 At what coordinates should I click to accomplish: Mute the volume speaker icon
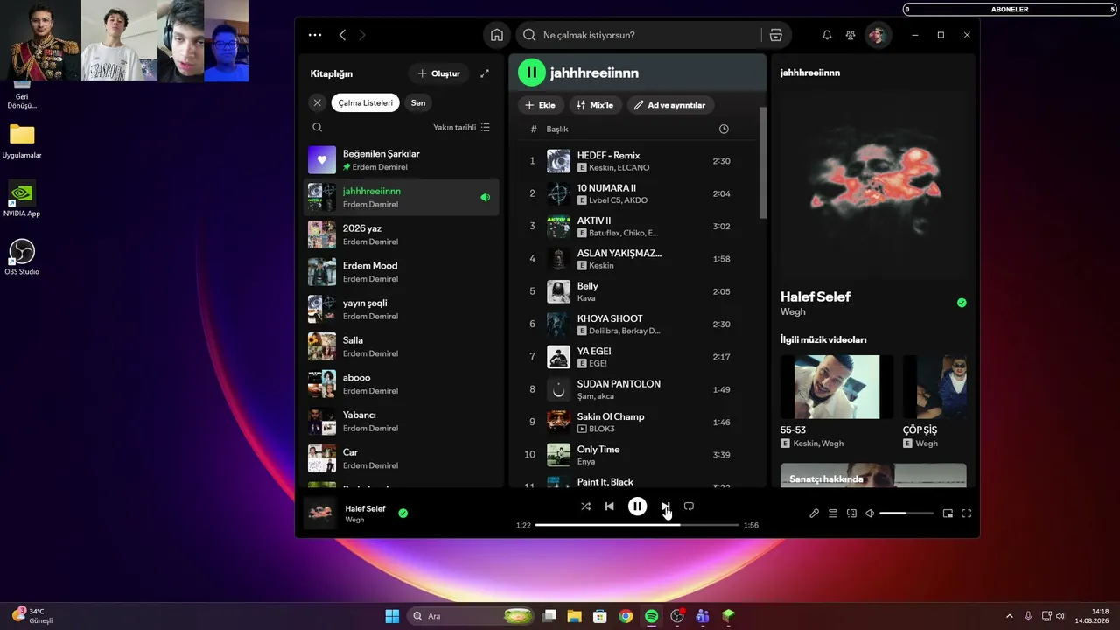870,514
